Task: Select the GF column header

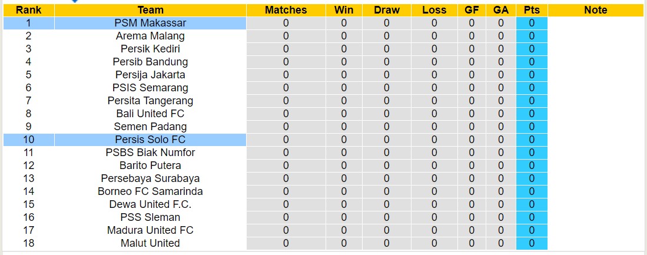Action: [x=472, y=10]
